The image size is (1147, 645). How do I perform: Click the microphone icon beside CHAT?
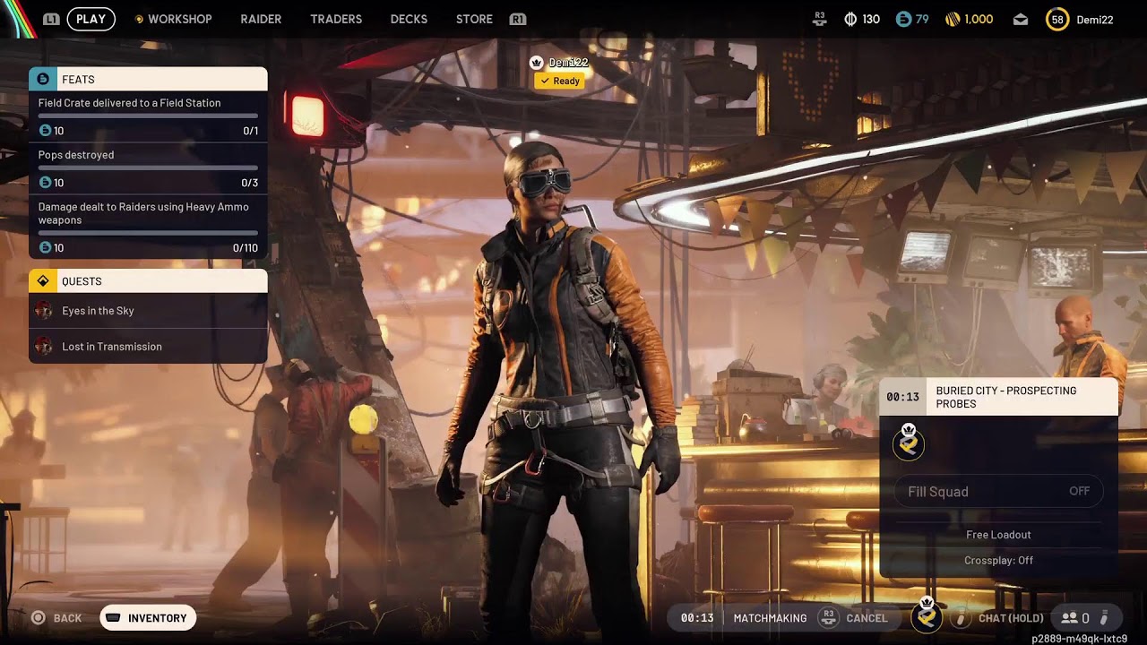(961, 618)
